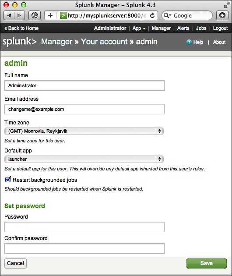Click the Back to Home link
This screenshot has height=276, width=232.
pos(21,28)
